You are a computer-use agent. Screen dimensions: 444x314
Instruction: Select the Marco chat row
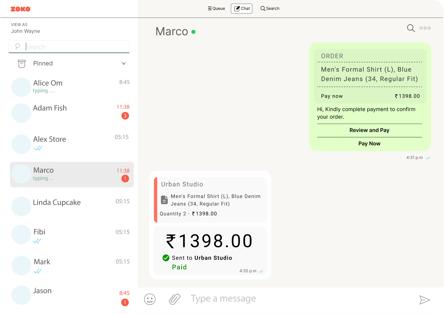72,175
